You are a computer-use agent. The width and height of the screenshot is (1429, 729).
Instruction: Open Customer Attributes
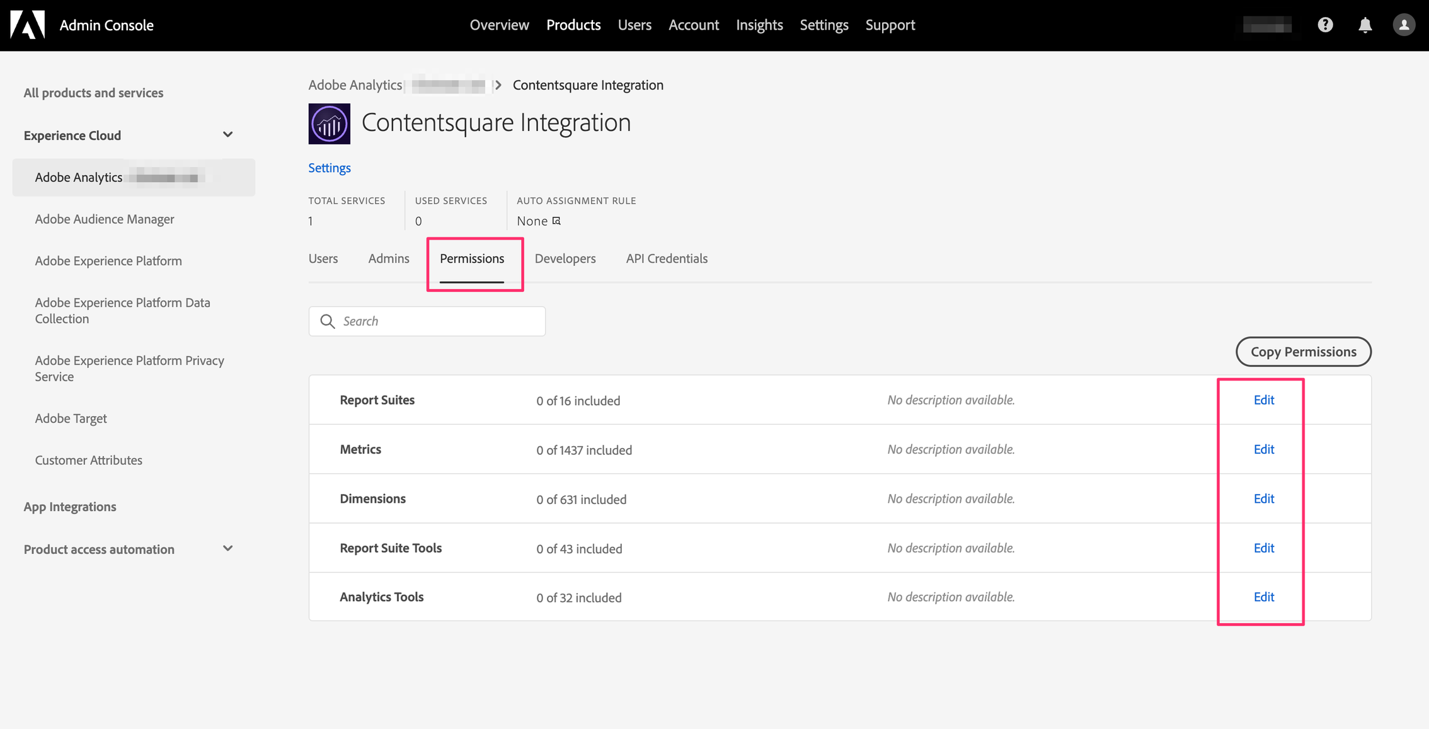tap(89, 460)
